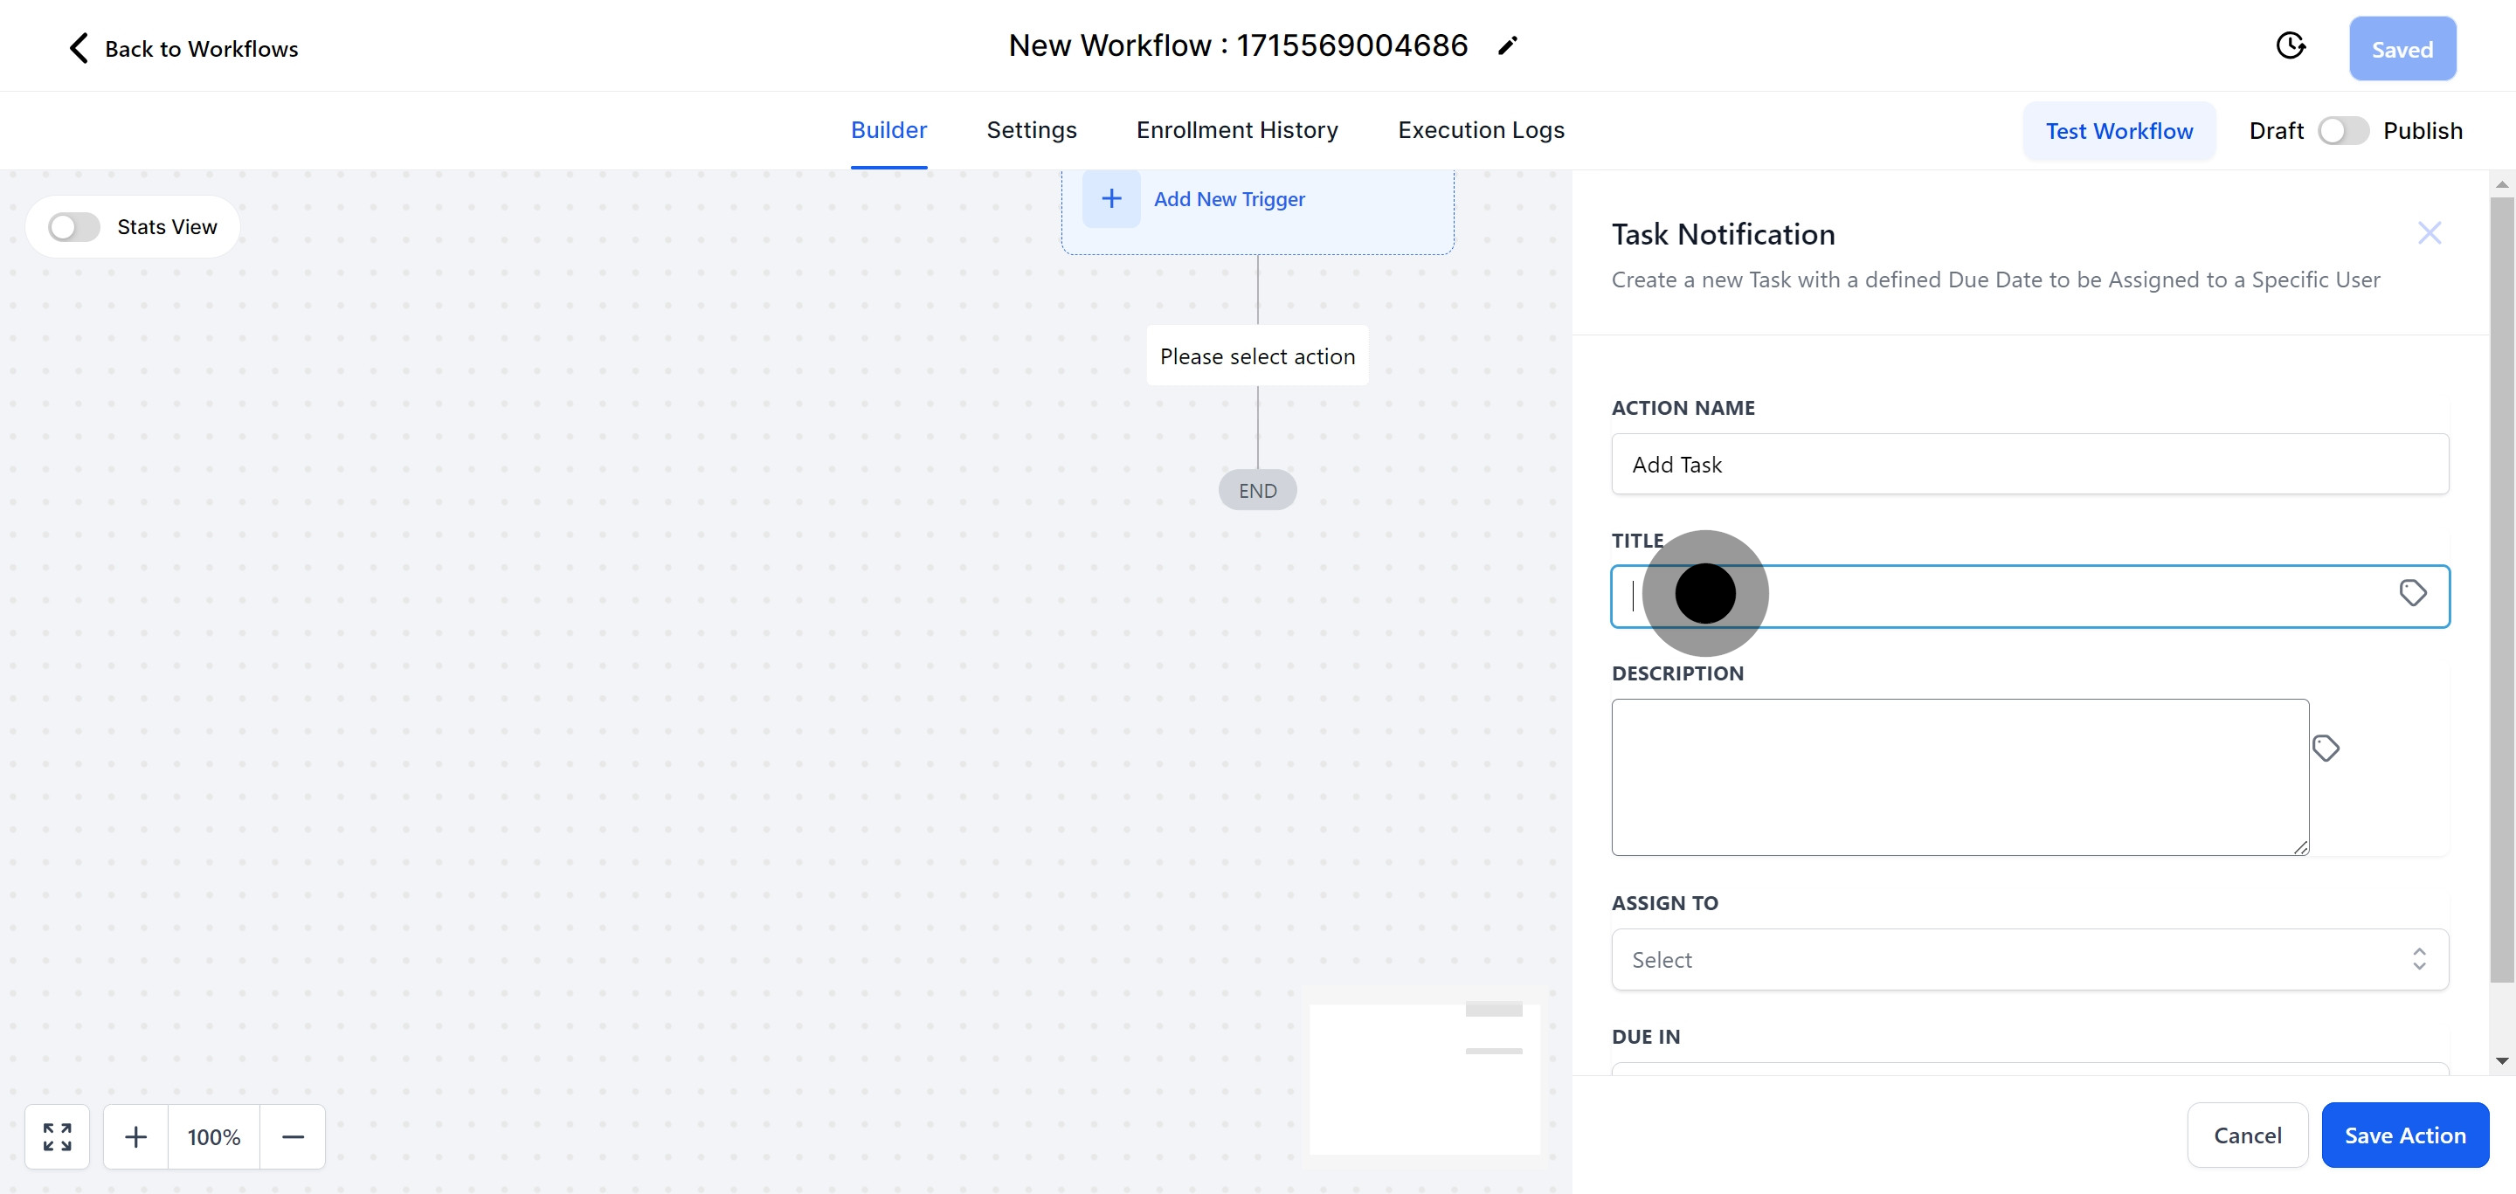
Task: Open the Assign To select dropdown
Action: click(2029, 960)
